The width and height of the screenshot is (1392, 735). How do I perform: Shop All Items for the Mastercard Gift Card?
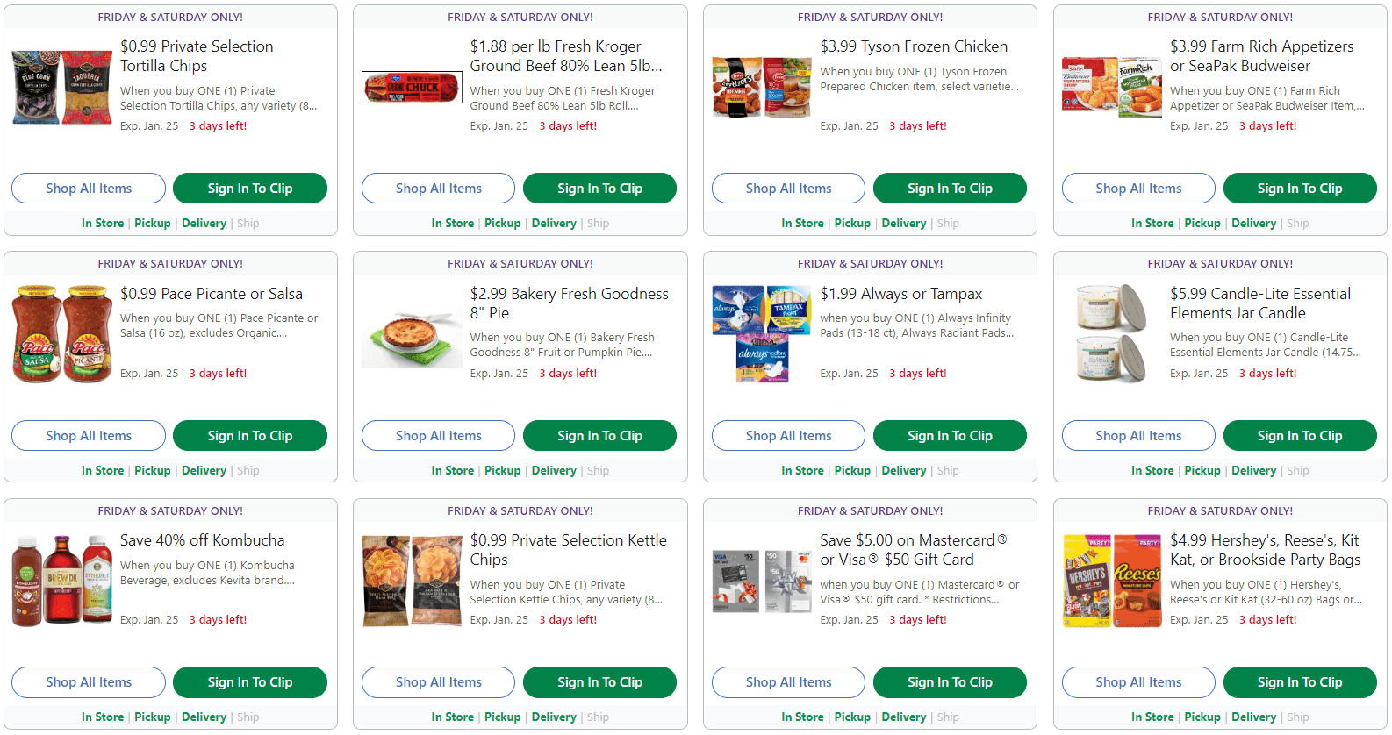pyautogui.click(x=787, y=681)
